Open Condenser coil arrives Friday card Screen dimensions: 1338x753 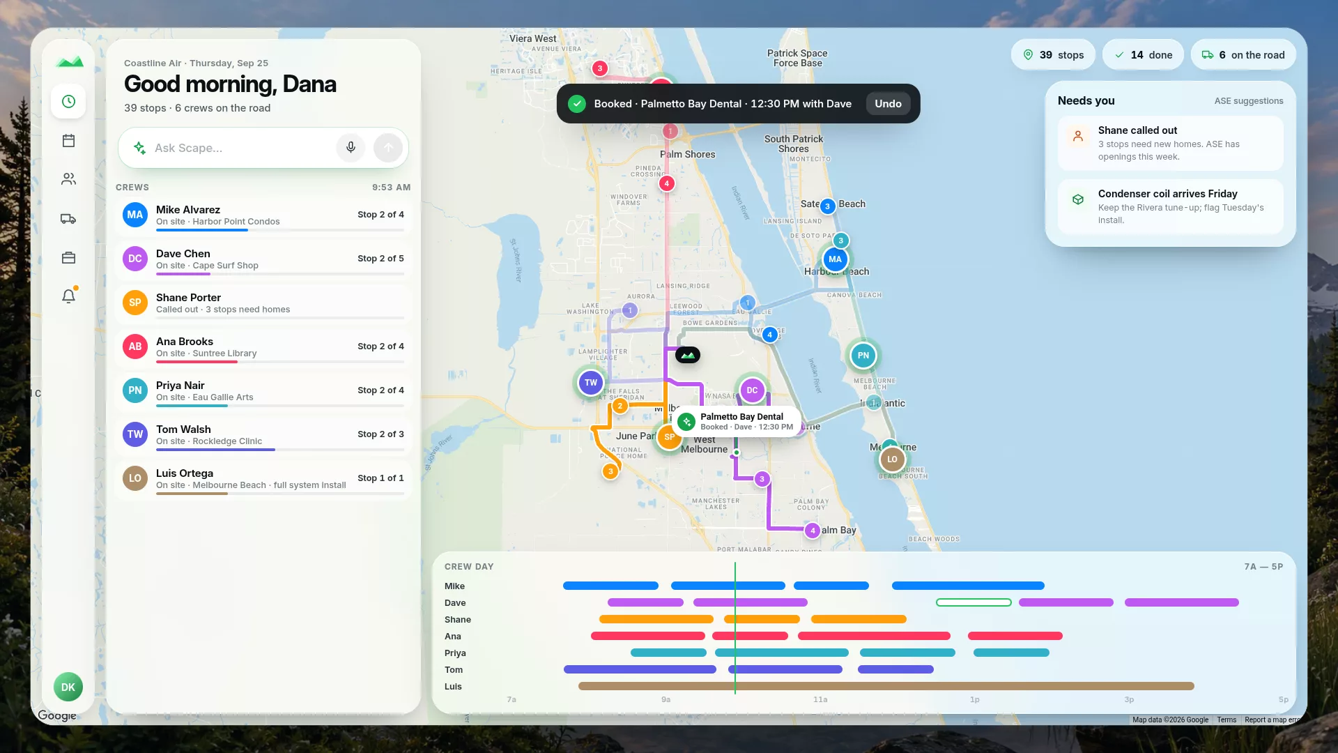pos(1170,206)
